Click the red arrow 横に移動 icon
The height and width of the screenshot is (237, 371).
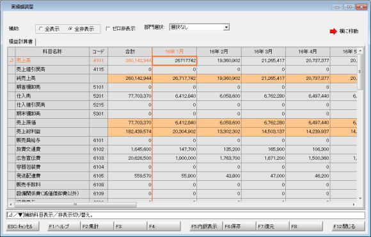pos(333,31)
